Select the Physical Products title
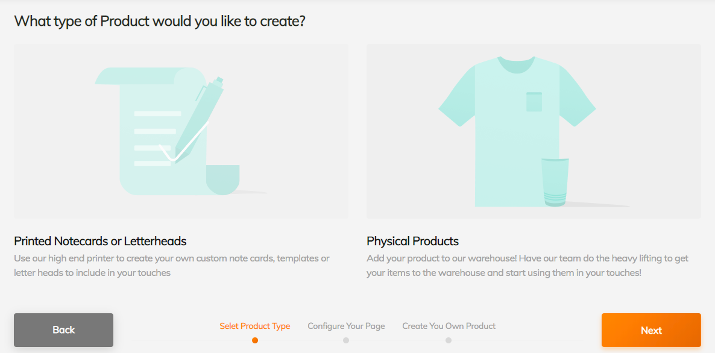This screenshot has width=715, height=353. tap(412, 241)
